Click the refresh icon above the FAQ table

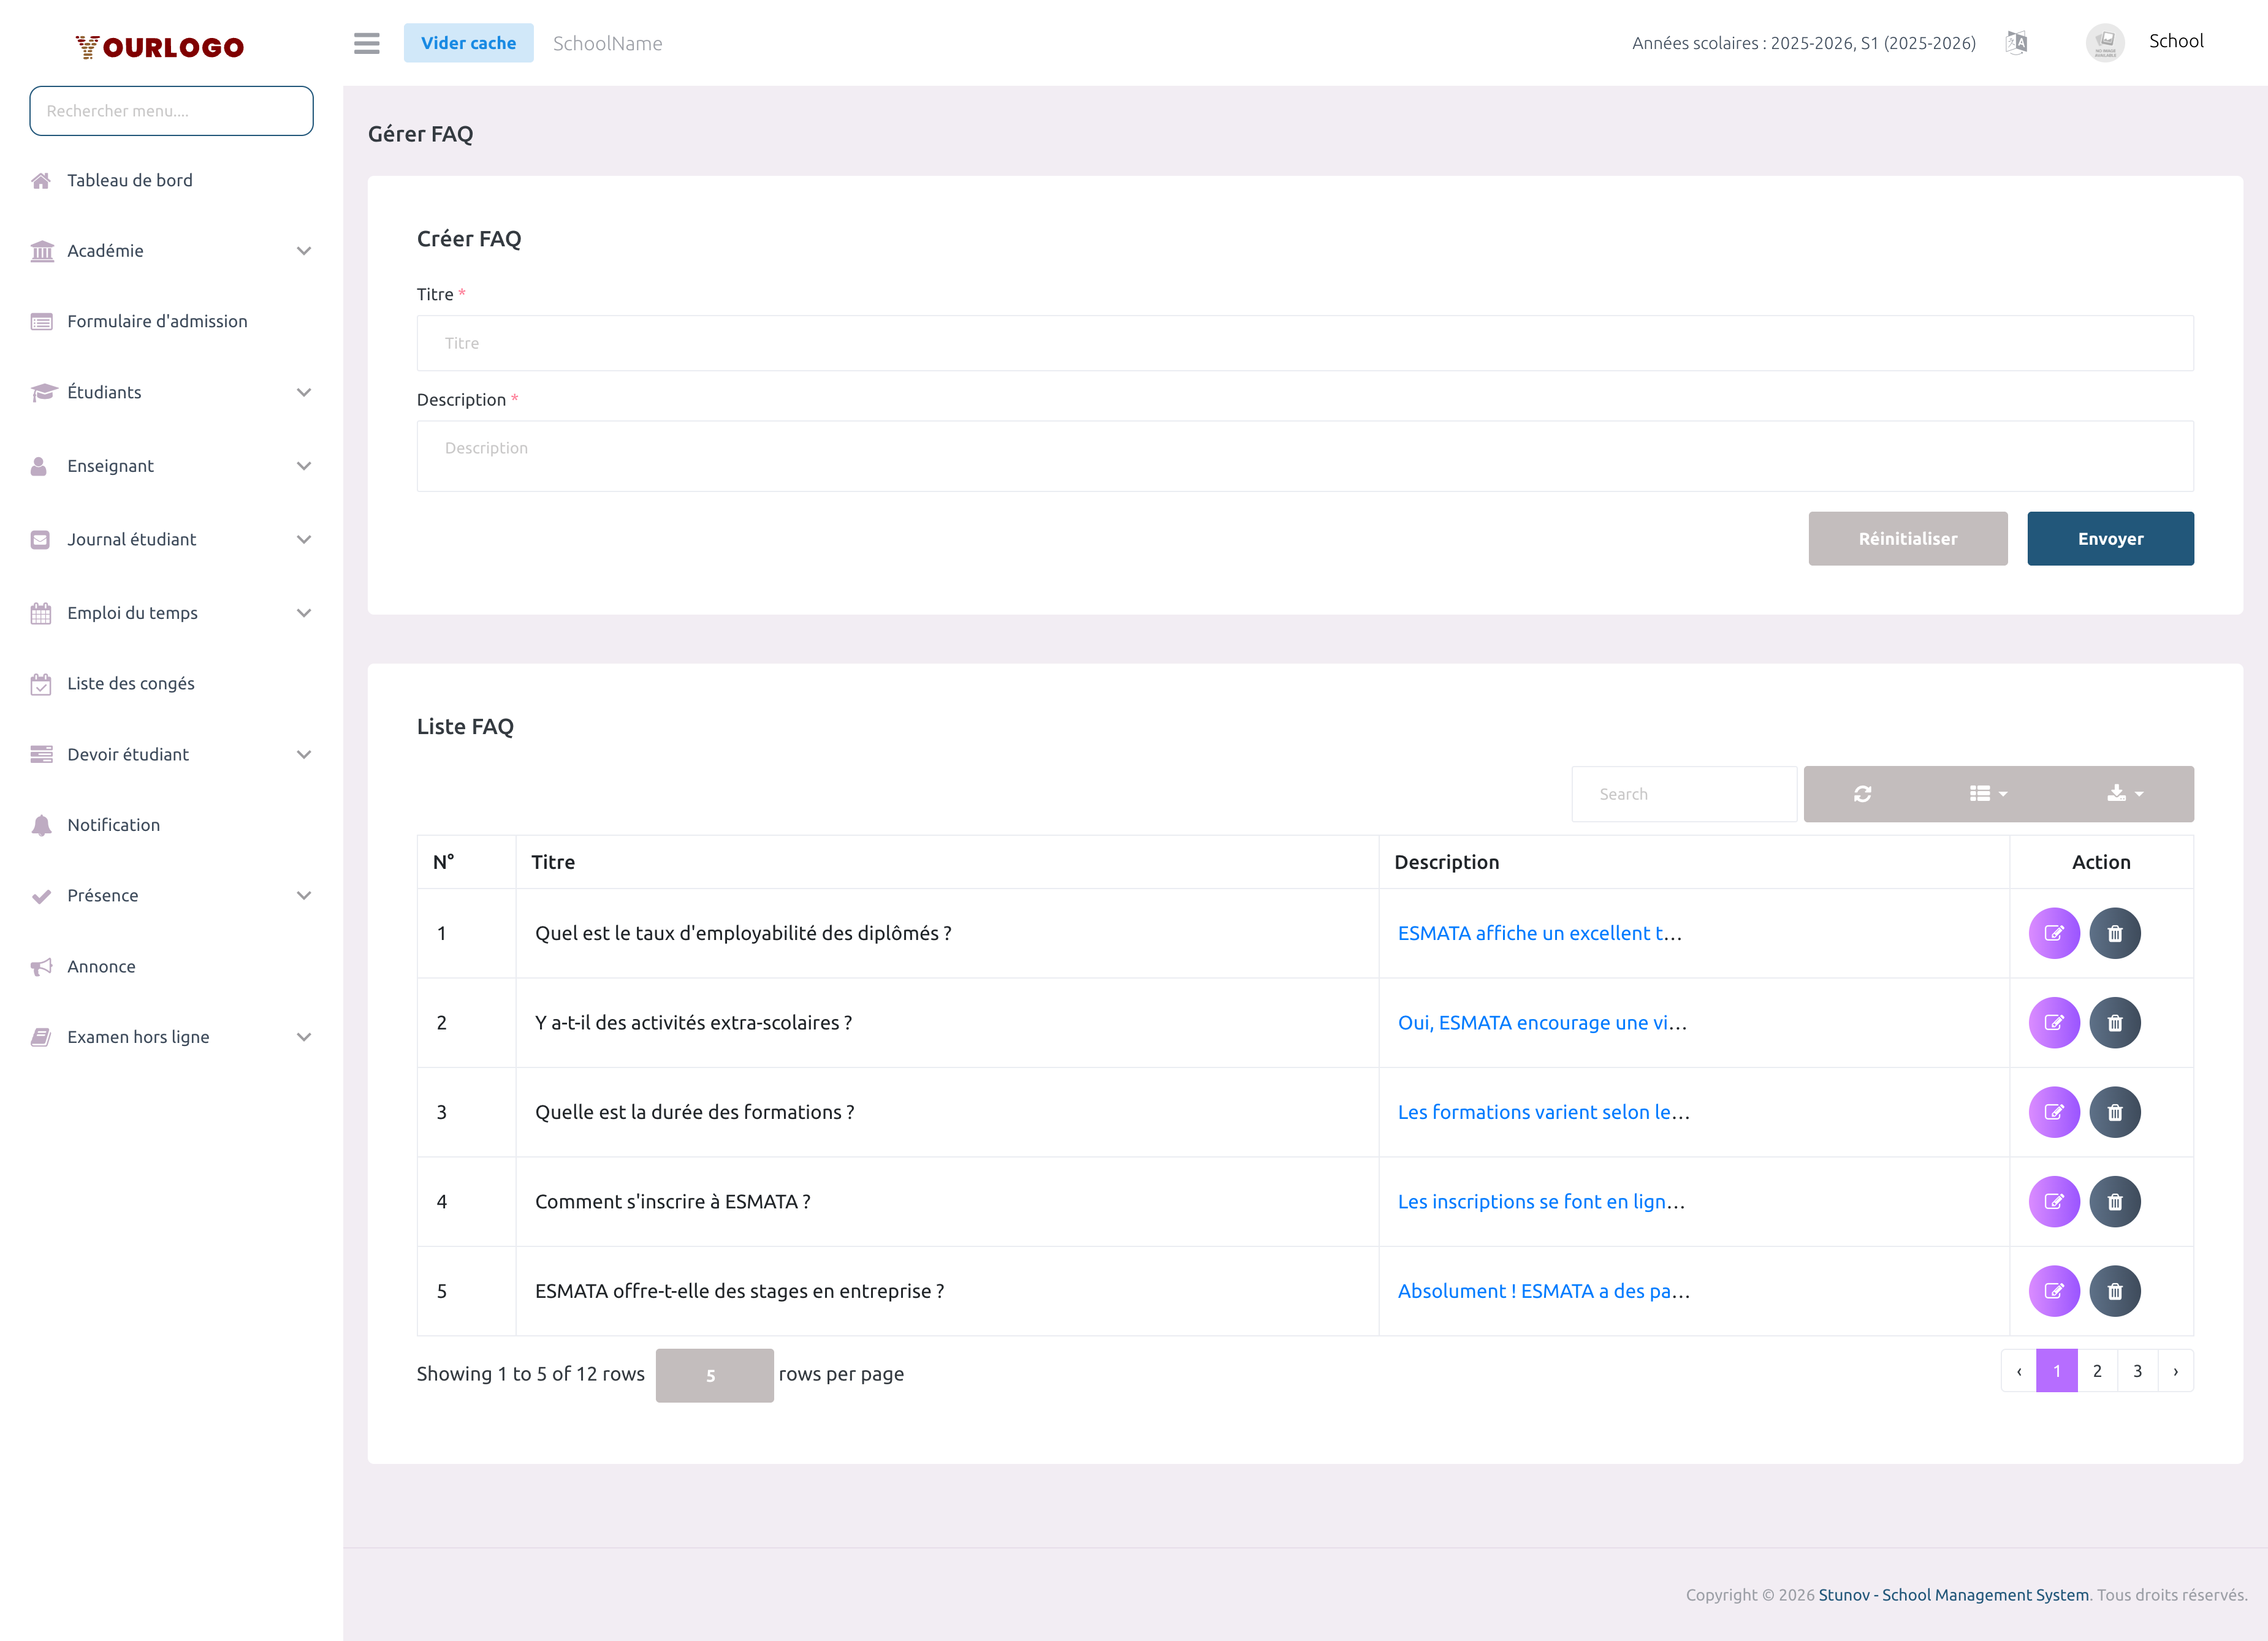1862,794
